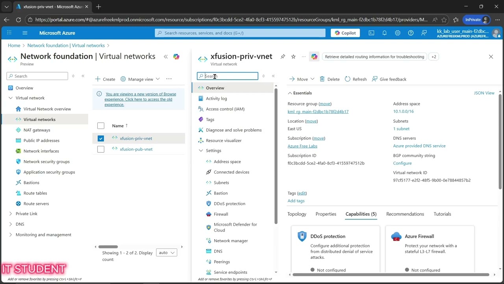
Task: Add xfusion-priv-vnet to favorites star
Action: (293, 57)
